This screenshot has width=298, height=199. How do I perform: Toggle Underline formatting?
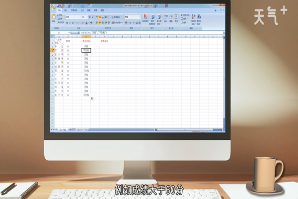pos(73,23)
